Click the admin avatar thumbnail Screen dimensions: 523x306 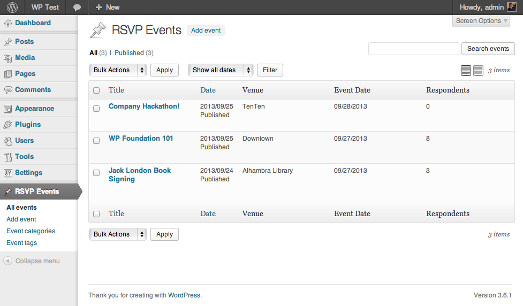click(511, 7)
